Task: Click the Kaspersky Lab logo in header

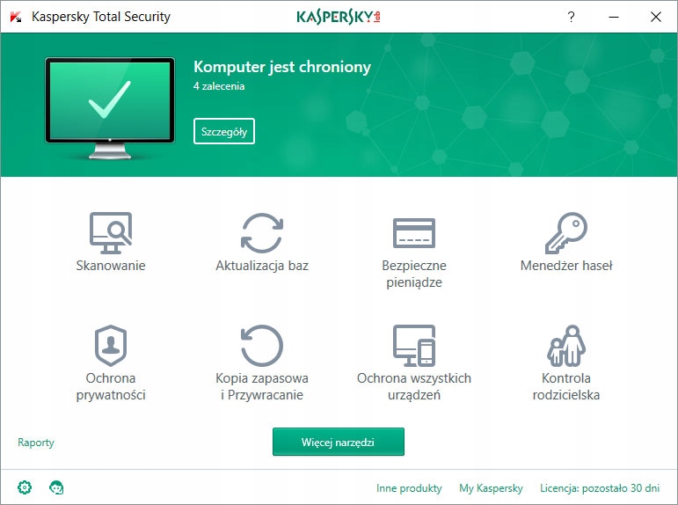Action: point(339,17)
